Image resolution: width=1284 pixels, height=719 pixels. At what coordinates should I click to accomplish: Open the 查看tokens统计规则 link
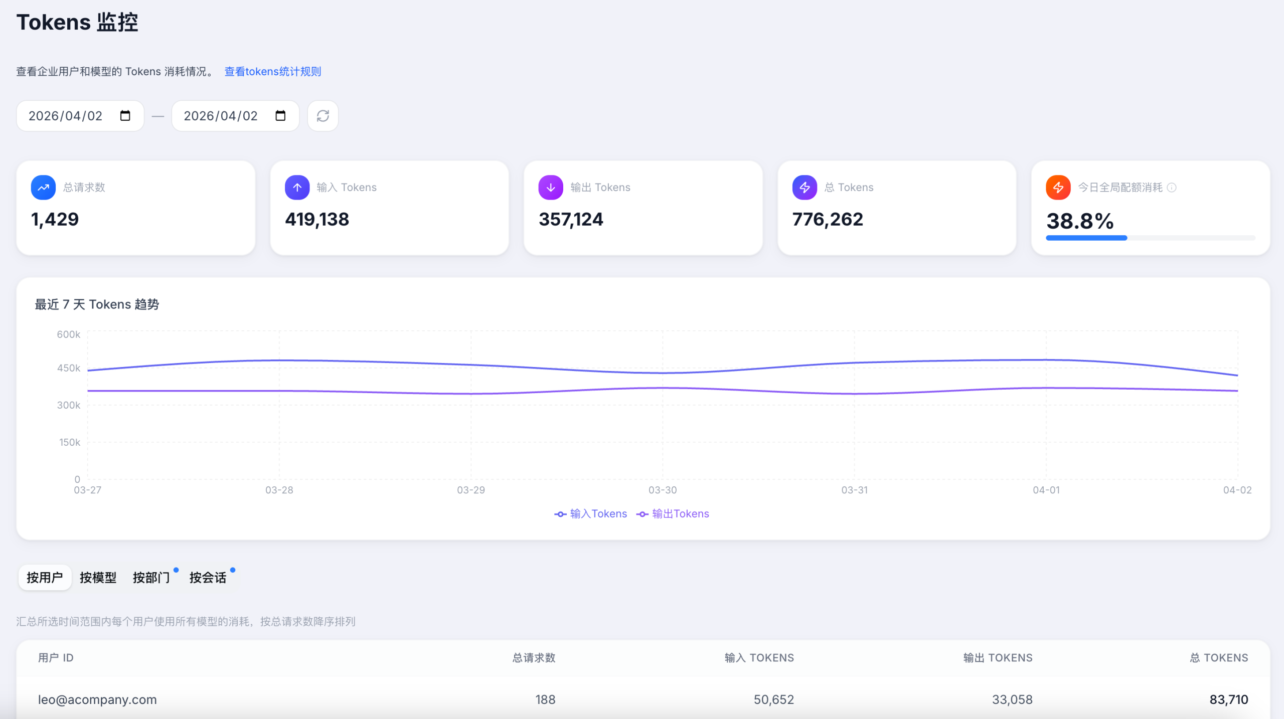[x=272, y=72]
